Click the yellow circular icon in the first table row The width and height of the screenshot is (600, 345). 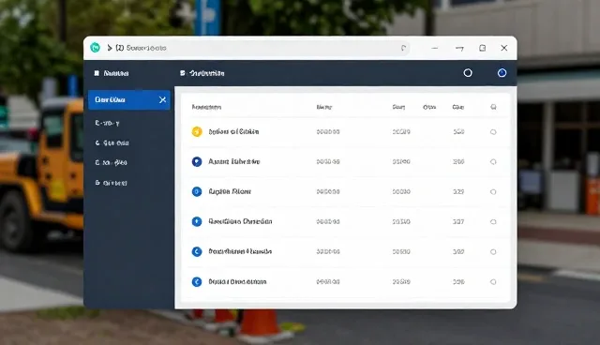tap(197, 131)
